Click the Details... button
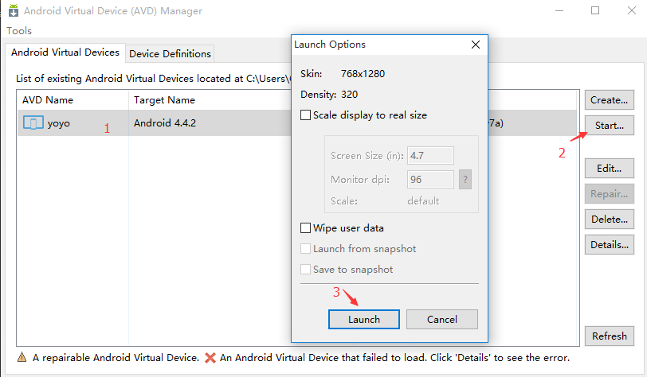The width and height of the screenshot is (647, 377). (609, 245)
